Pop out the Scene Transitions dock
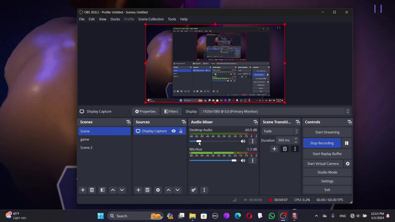The image size is (395, 222). (298, 122)
